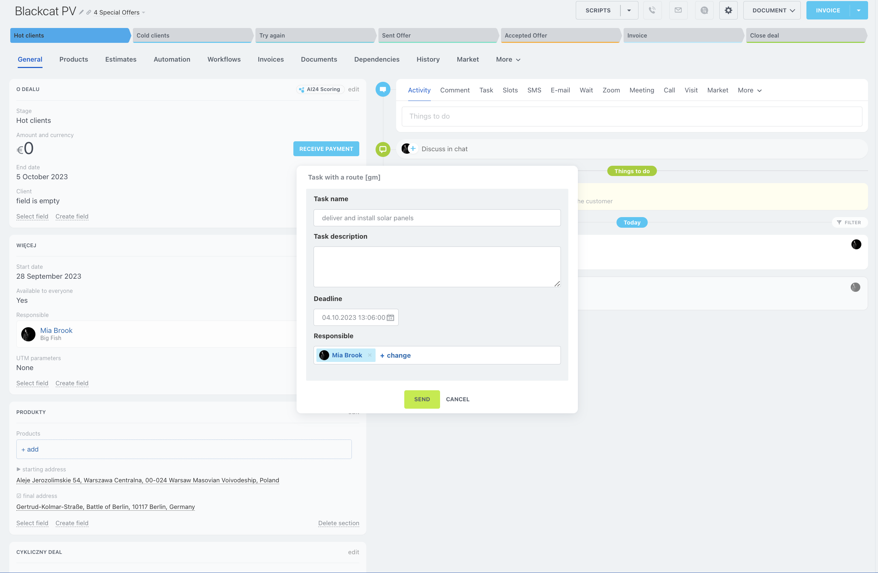This screenshot has width=878, height=573.
Task: Expand the starting address triangle
Action: tap(18, 469)
